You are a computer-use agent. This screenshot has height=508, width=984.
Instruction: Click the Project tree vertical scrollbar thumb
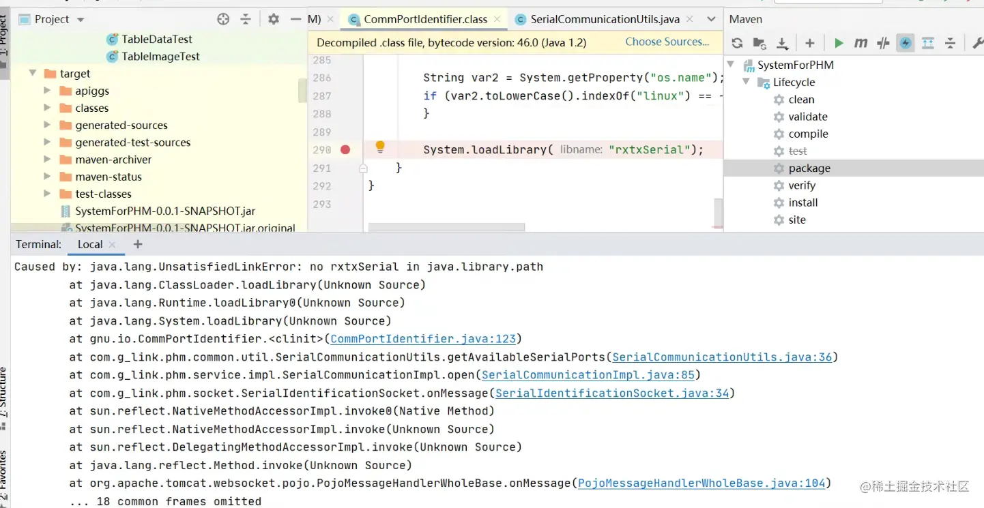302,91
